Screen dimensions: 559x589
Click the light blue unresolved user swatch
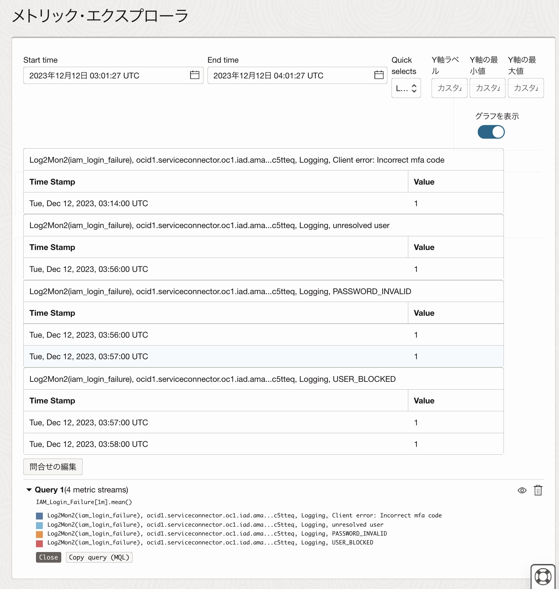click(x=39, y=525)
